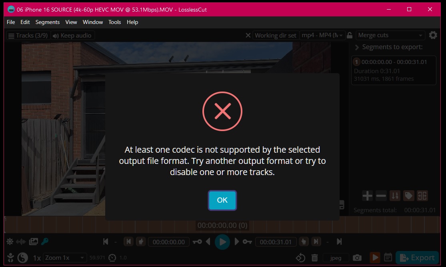Remove the segment with the minus icon
Image resolution: width=446 pixels, height=267 pixels.
point(381,195)
